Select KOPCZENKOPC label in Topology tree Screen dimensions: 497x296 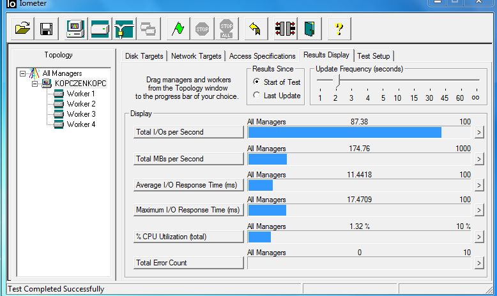coord(80,84)
